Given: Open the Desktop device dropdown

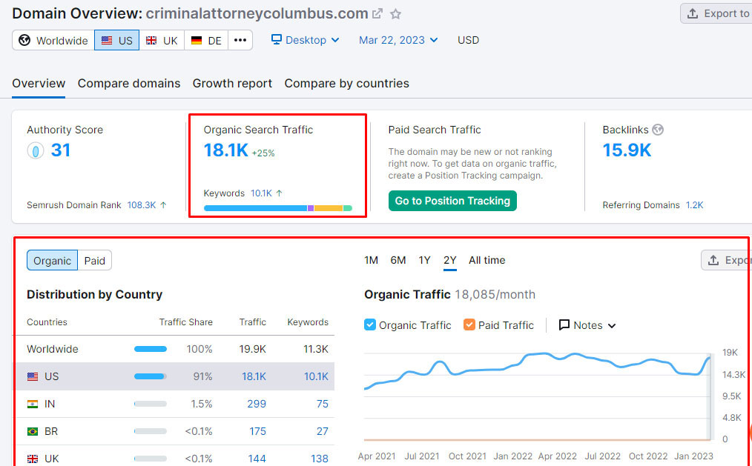Looking at the screenshot, I should (305, 40).
